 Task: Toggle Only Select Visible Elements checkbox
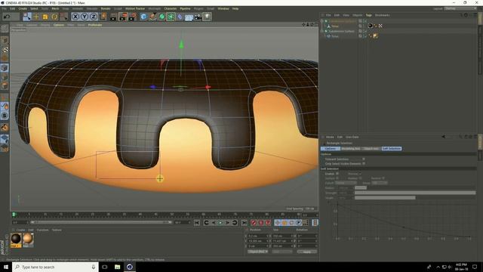(364, 164)
